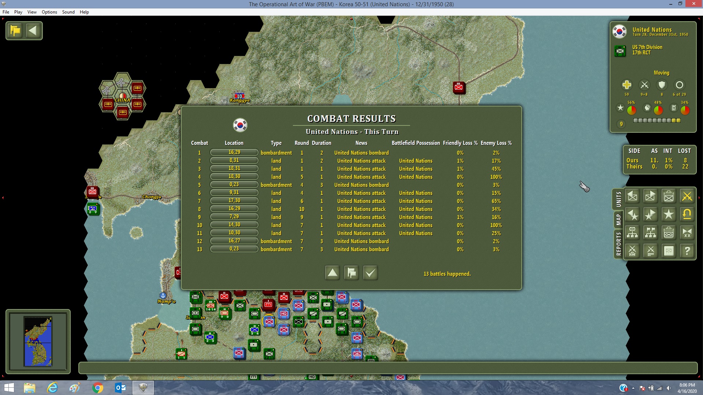Open the unit report clipboard icon
Screen dimensions: 703x395
669,196
